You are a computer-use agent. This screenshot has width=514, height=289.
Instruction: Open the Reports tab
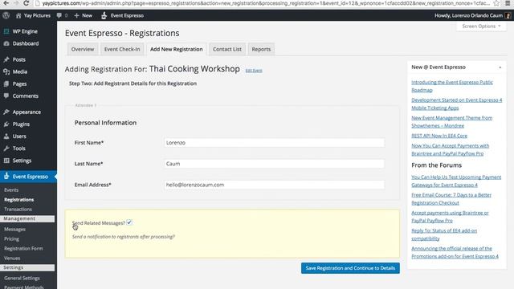pos(261,49)
